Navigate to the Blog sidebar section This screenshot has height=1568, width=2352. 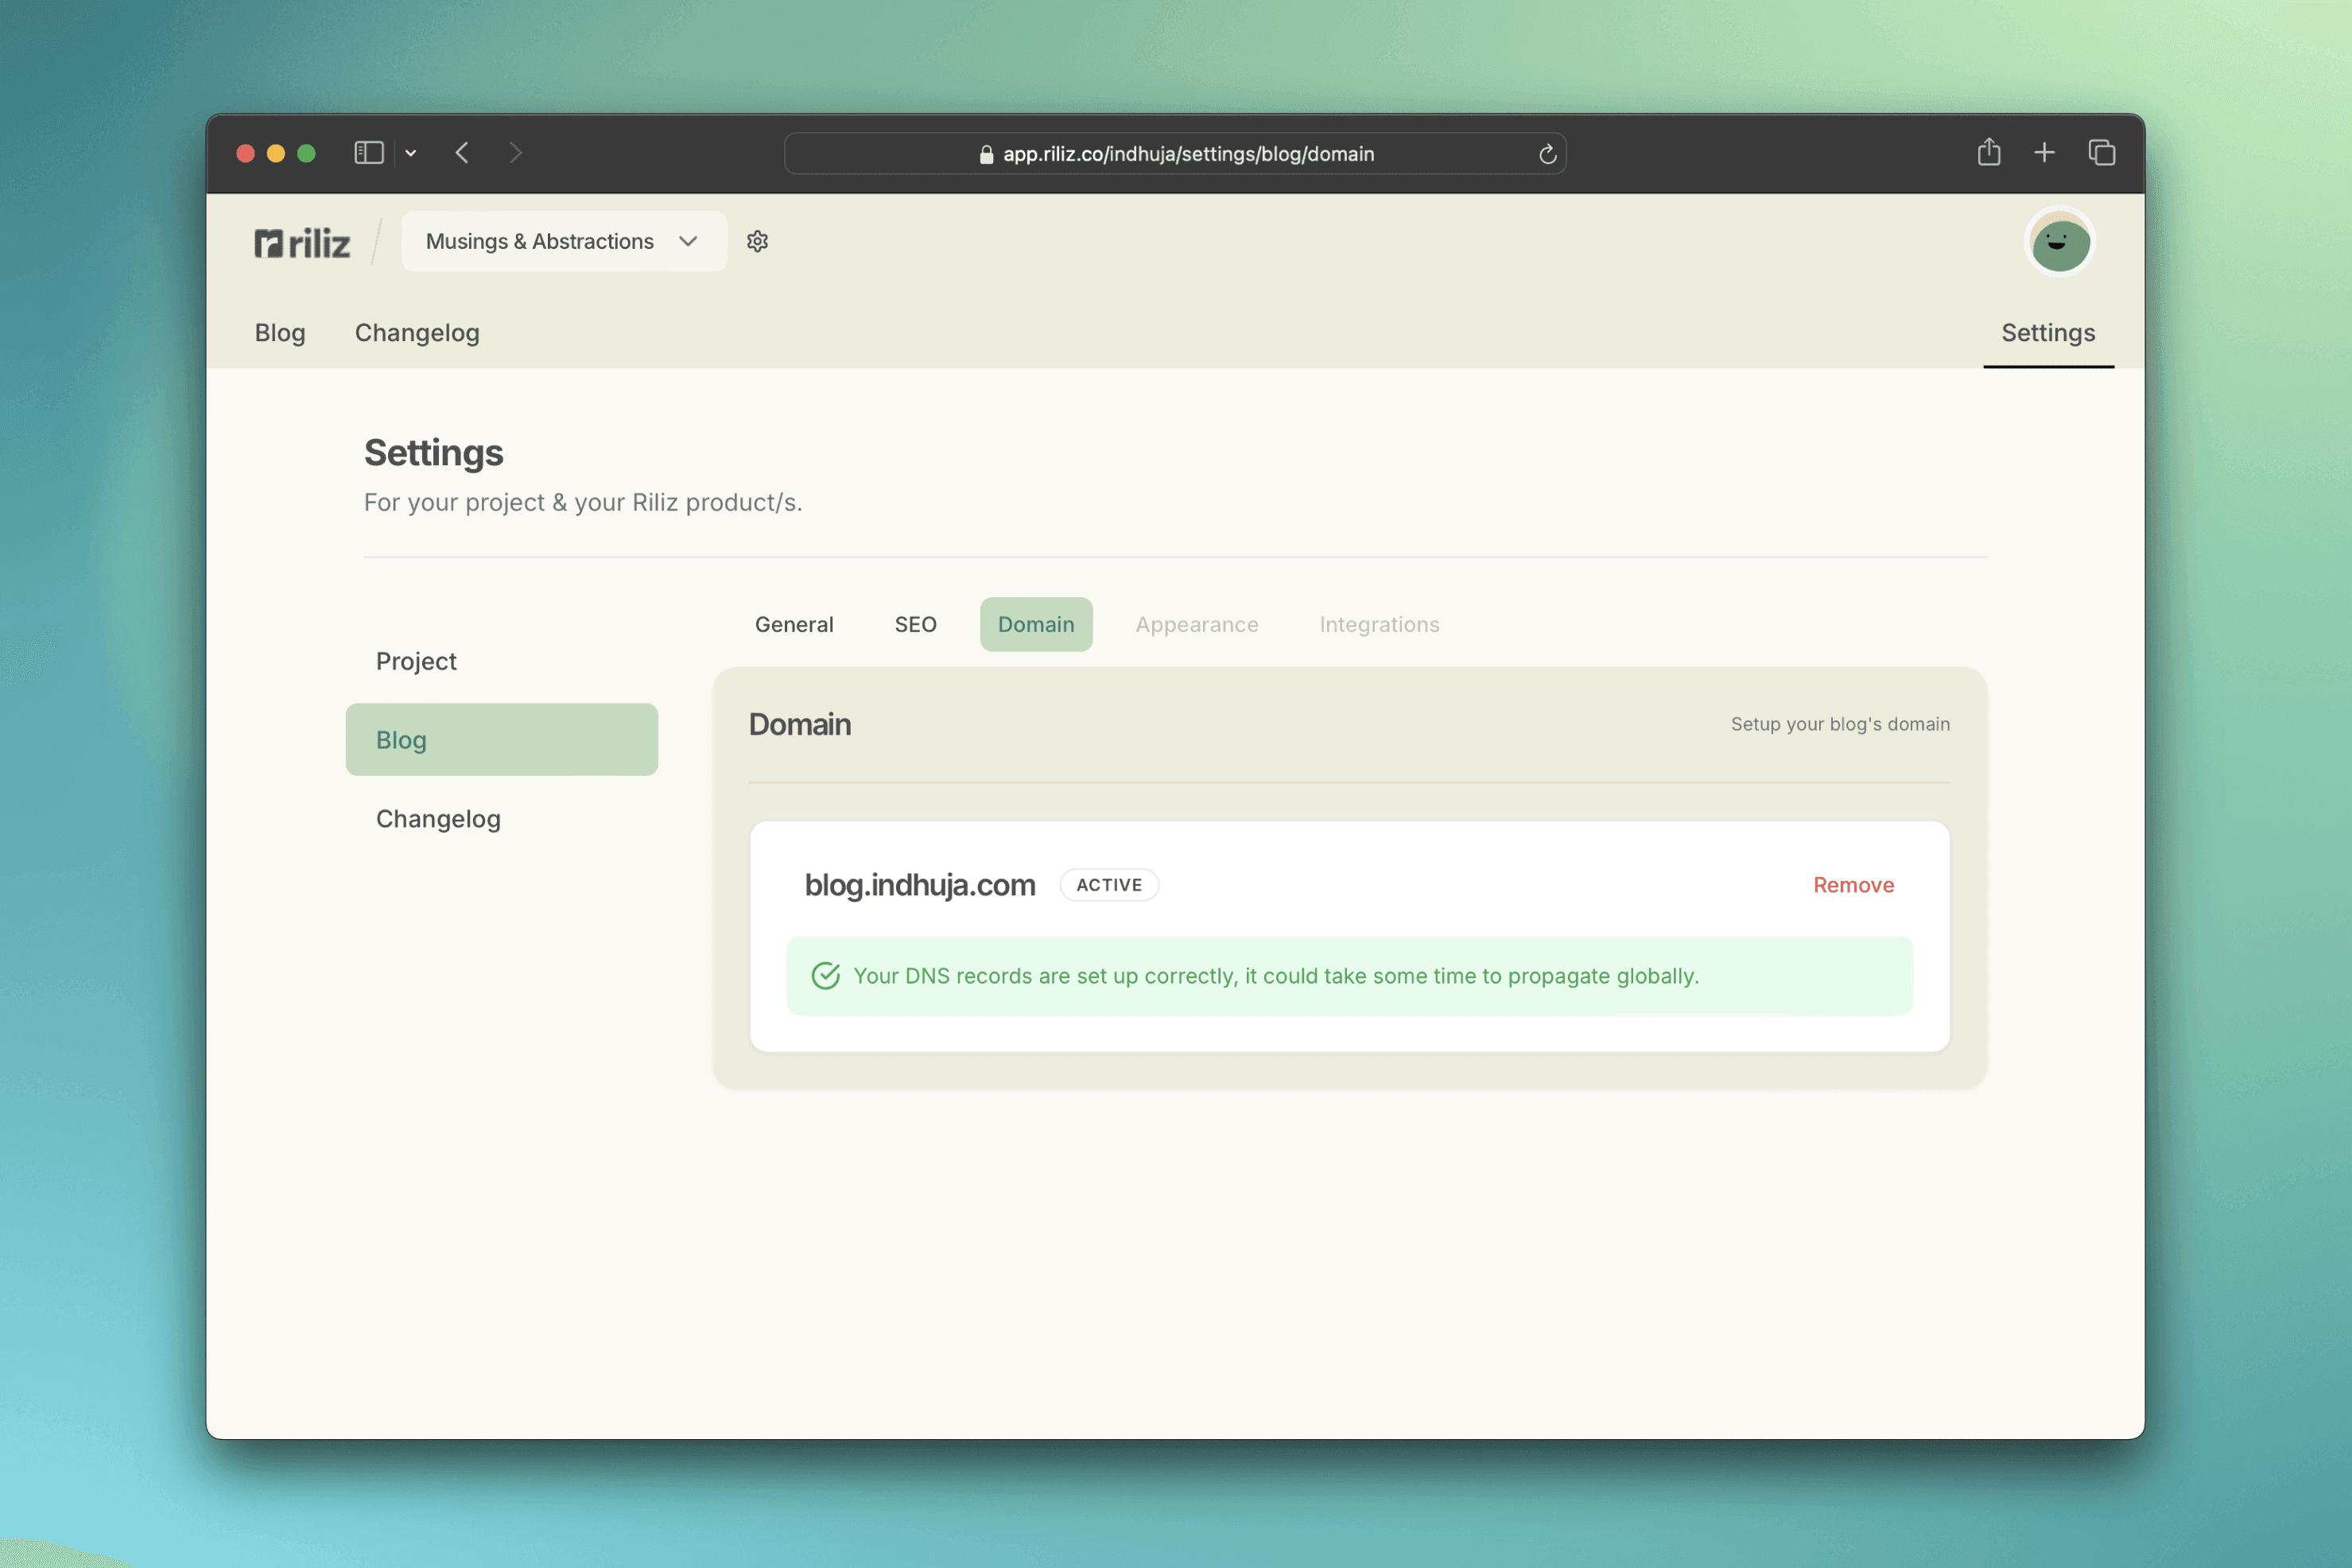click(503, 739)
